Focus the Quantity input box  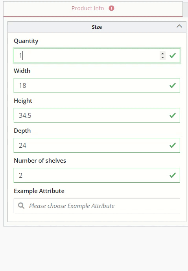tap(97, 56)
